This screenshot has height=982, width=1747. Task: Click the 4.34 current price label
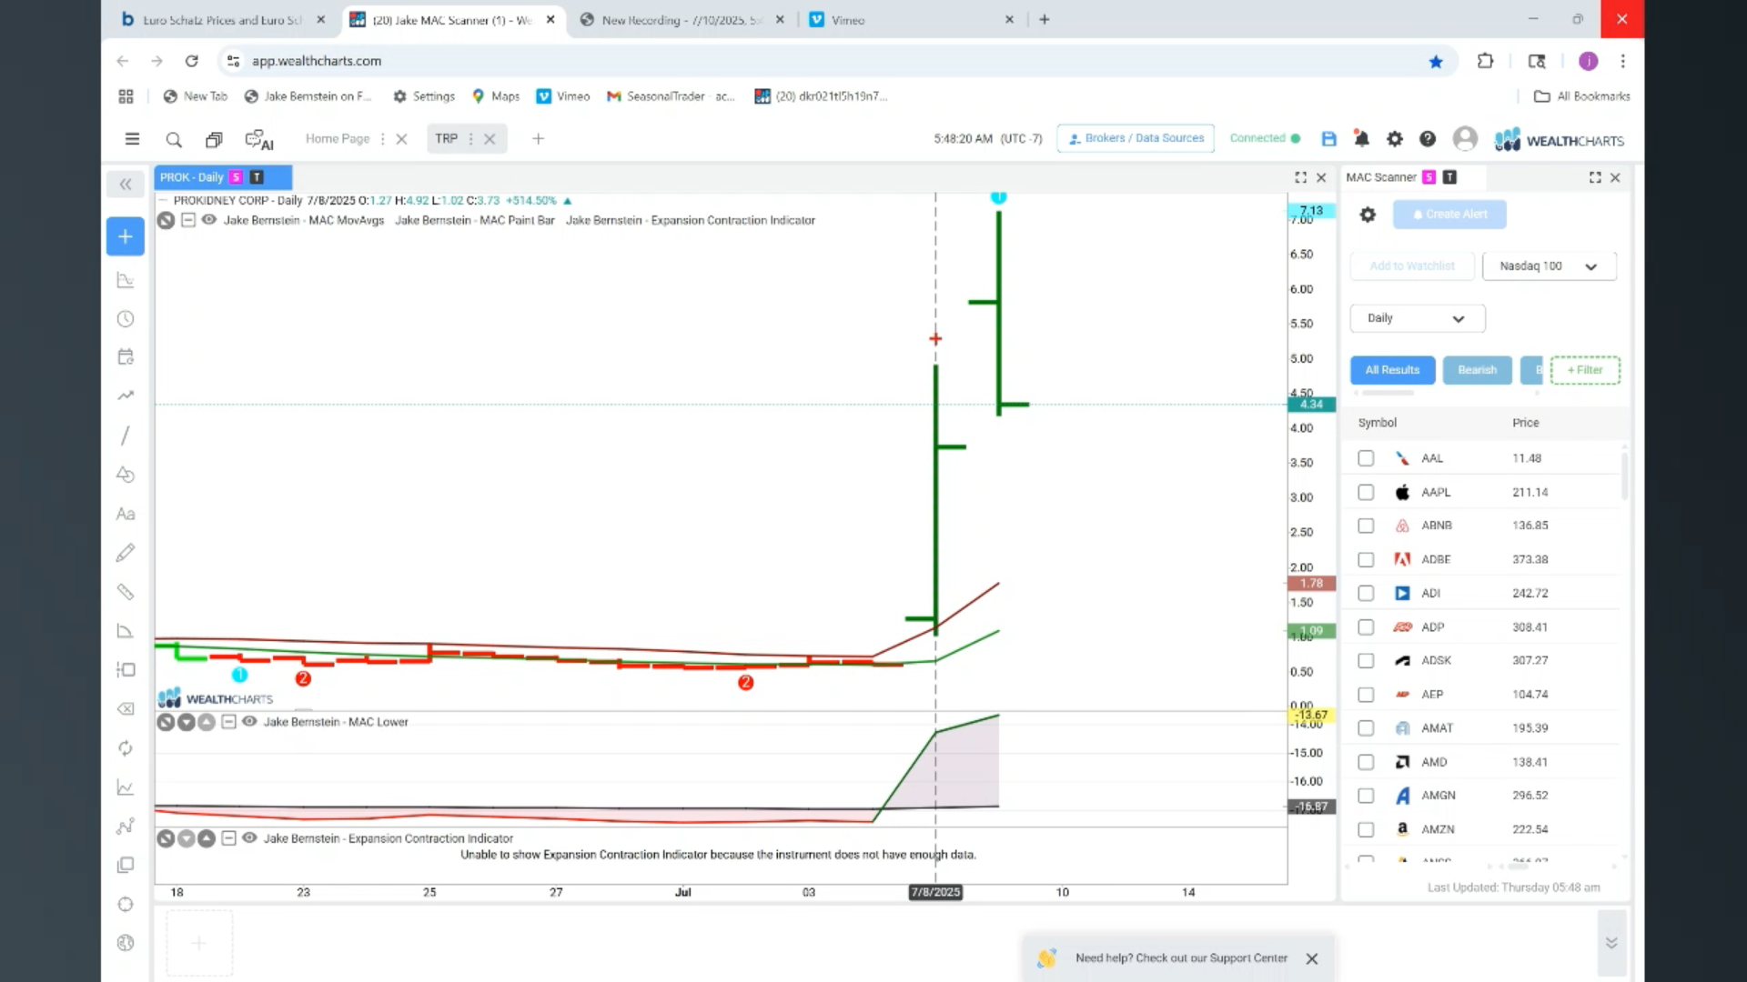click(1311, 405)
